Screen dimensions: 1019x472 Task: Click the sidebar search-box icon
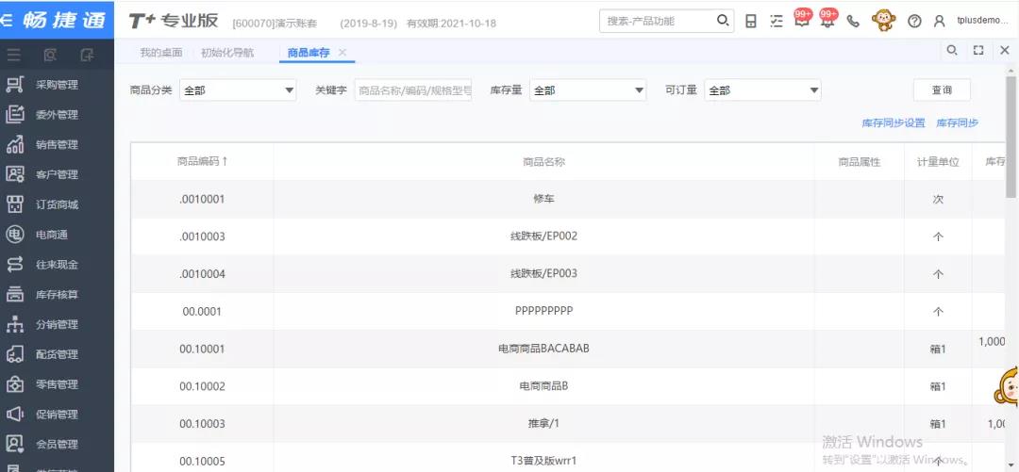pos(50,56)
